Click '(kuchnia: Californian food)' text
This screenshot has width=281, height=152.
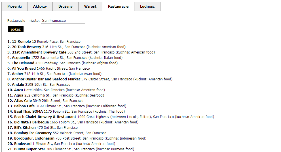(x=106, y=106)
